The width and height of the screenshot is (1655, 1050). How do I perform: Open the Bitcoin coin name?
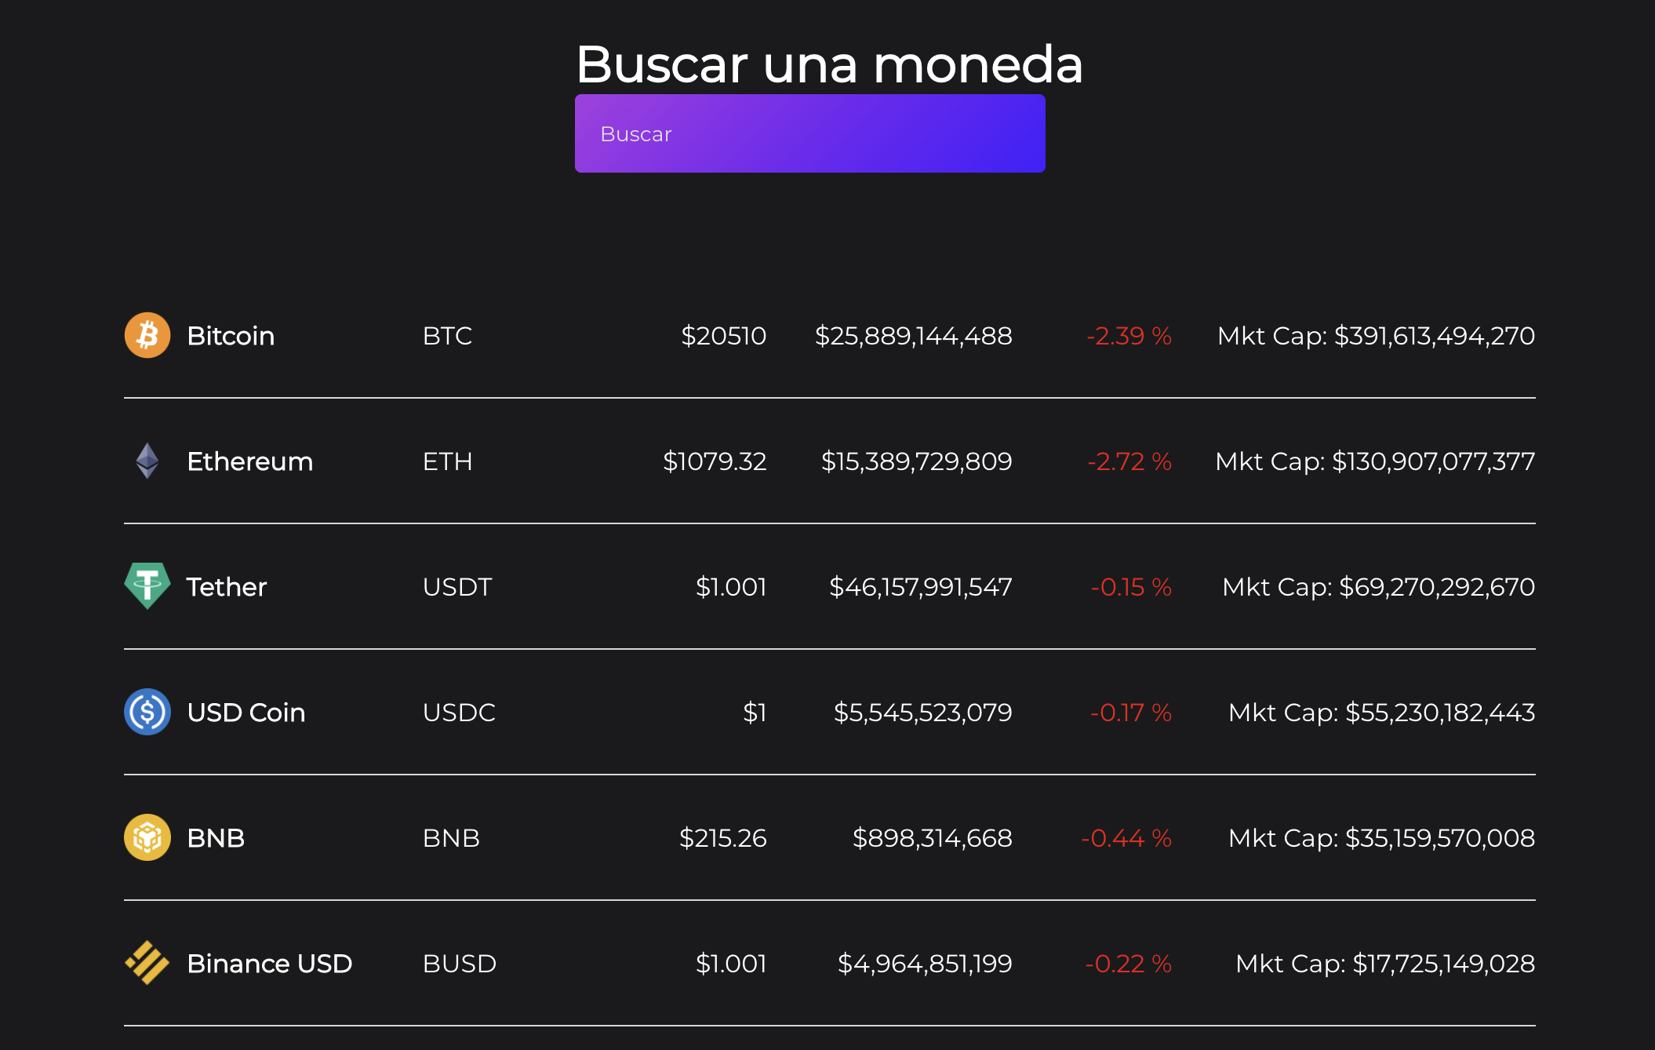tap(231, 336)
